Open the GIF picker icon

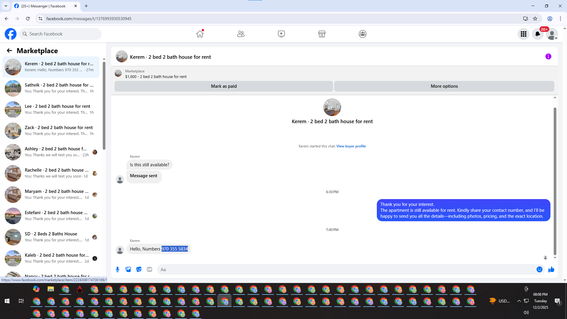(149, 269)
